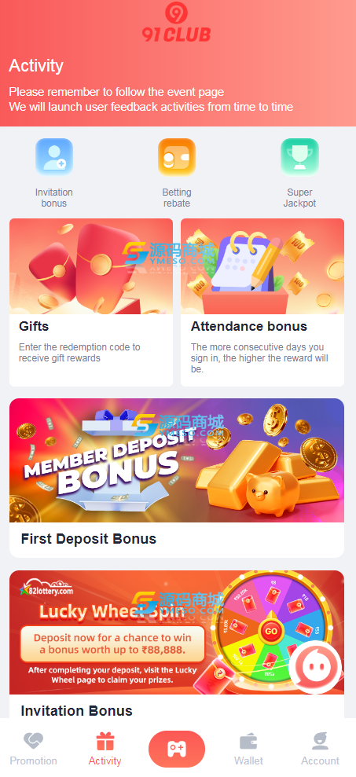Tap the Betting rebate icon
The image size is (356, 777).
click(x=177, y=157)
